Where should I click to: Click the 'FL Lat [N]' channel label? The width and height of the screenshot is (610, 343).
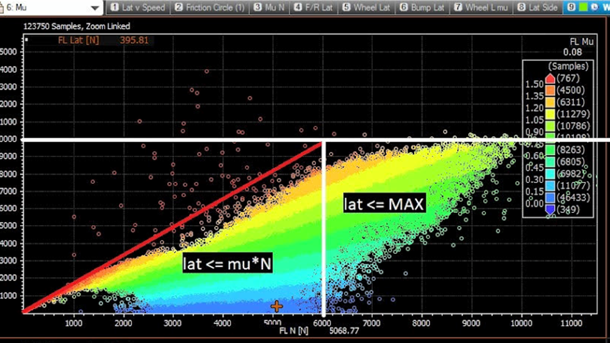pyautogui.click(x=78, y=40)
